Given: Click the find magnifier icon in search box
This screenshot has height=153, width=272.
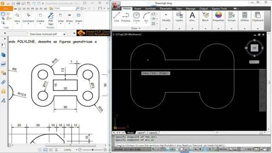Looking at the screenshot, I should tap(77, 8).
